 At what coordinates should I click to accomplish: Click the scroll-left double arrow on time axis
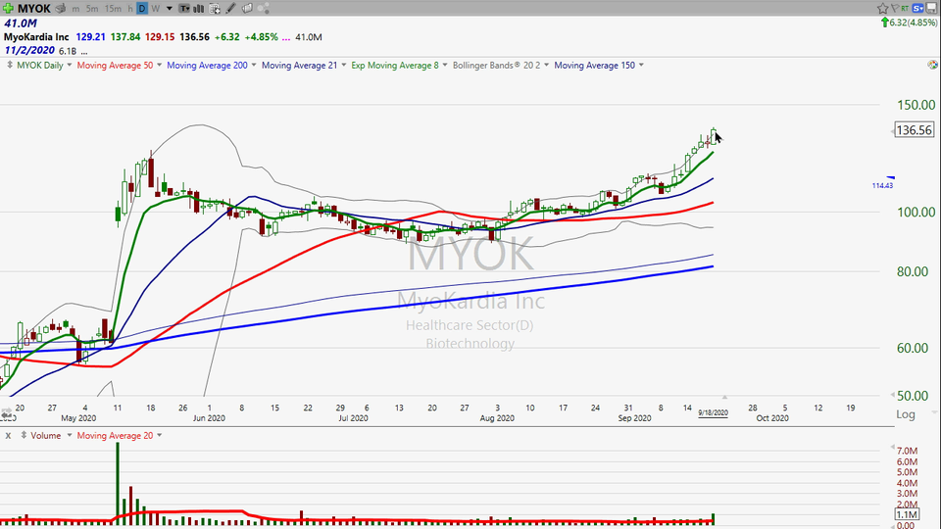[x=6, y=414]
